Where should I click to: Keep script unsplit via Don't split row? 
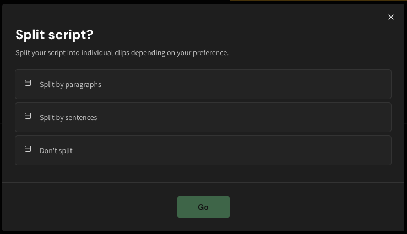click(203, 150)
